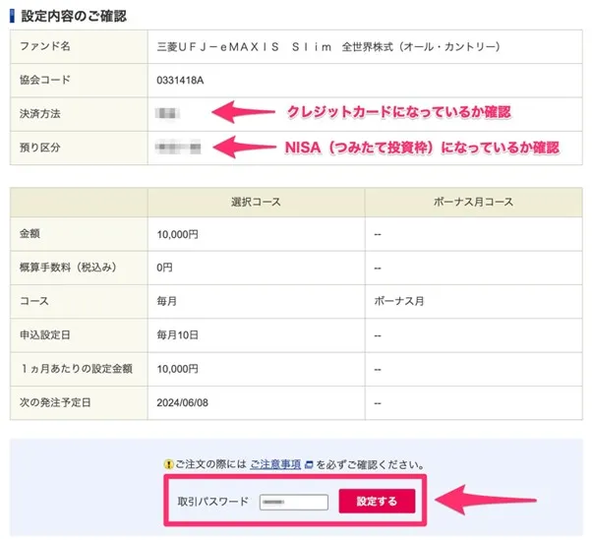Click the blurred 預り区分 value

pyautogui.click(x=178, y=147)
